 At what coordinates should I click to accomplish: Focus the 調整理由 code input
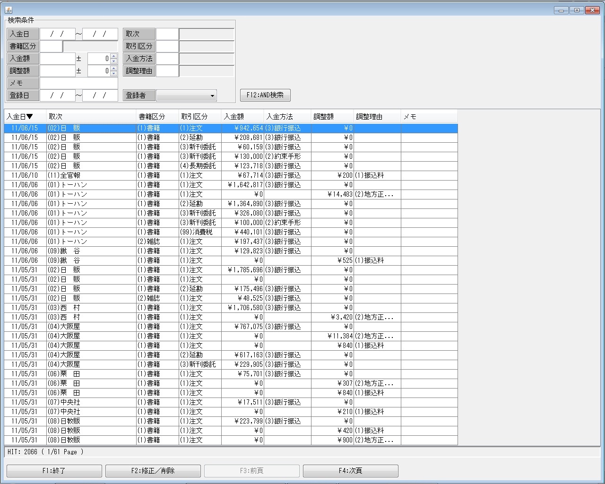pos(167,71)
